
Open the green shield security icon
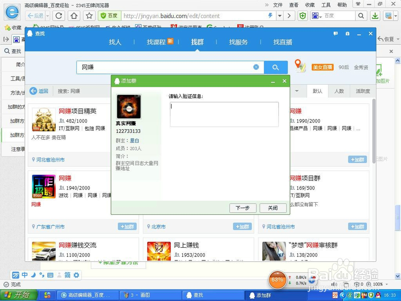[303, 16]
